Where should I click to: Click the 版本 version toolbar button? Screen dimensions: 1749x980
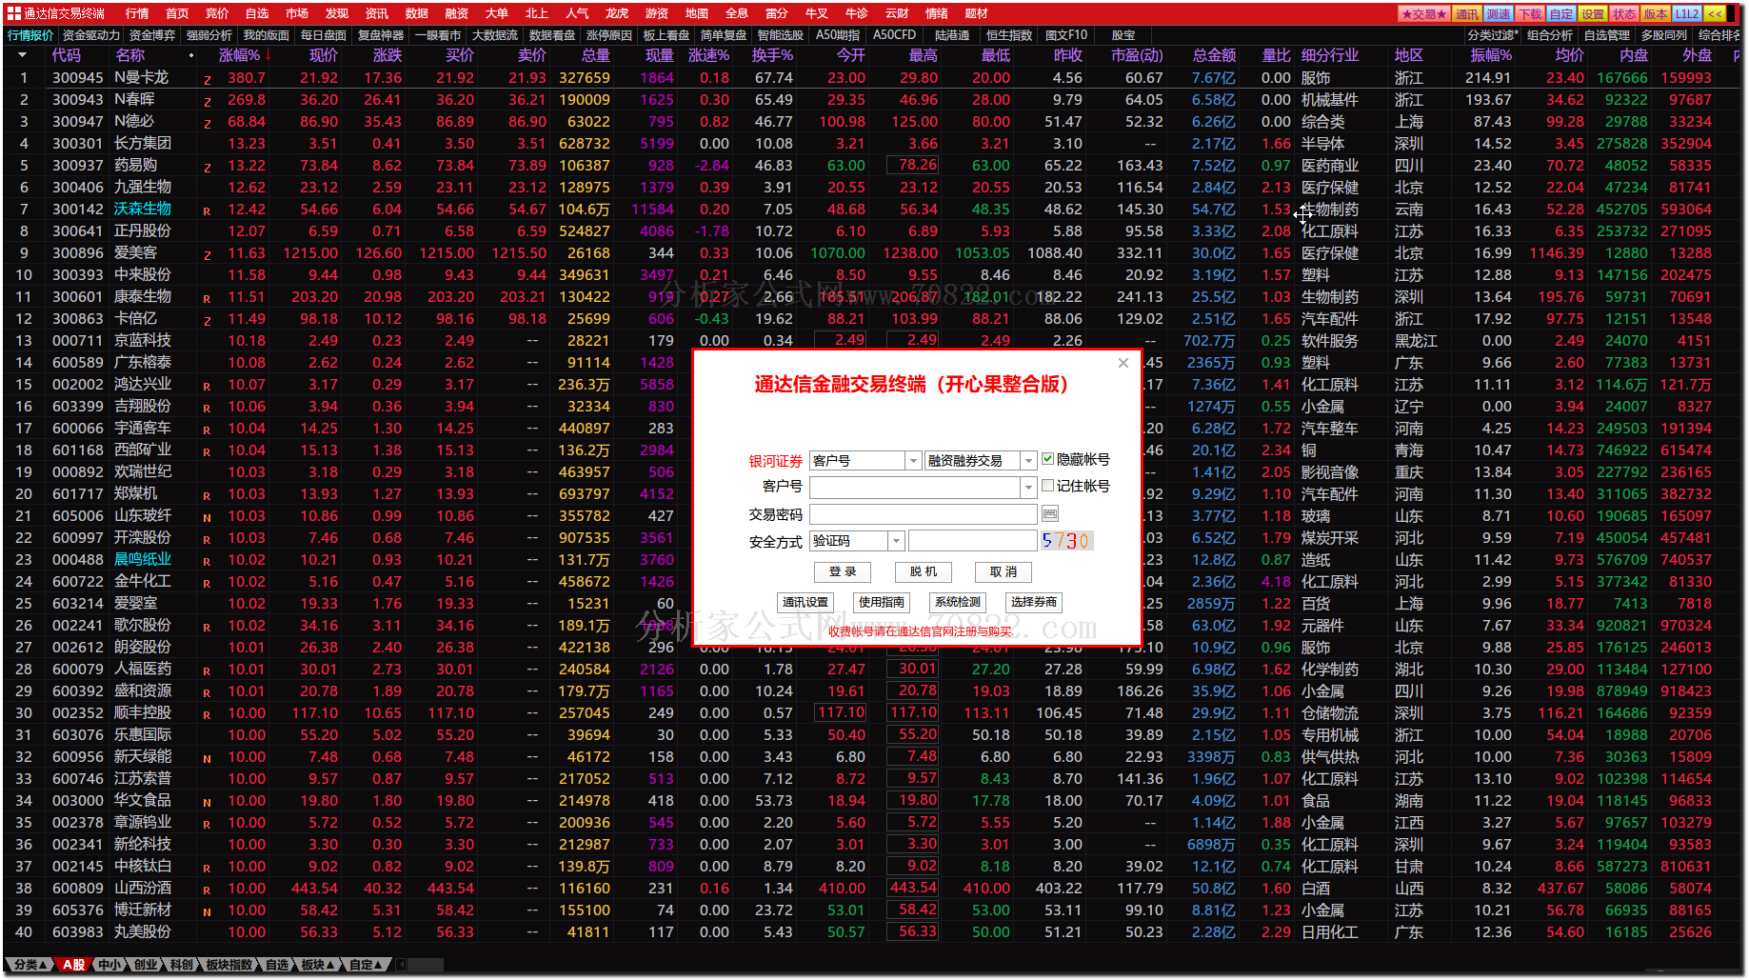click(1656, 13)
